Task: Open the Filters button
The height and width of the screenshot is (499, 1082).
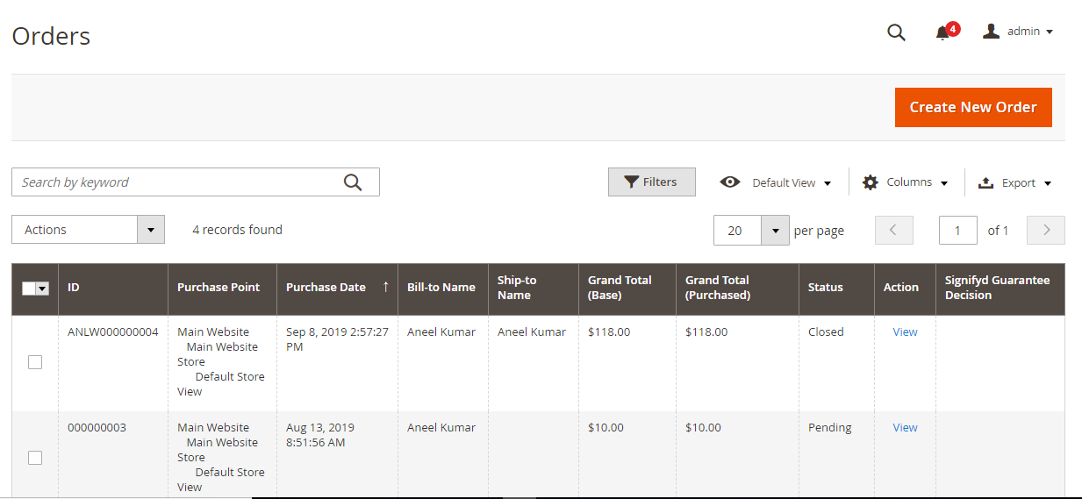Action: pos(652,182)
